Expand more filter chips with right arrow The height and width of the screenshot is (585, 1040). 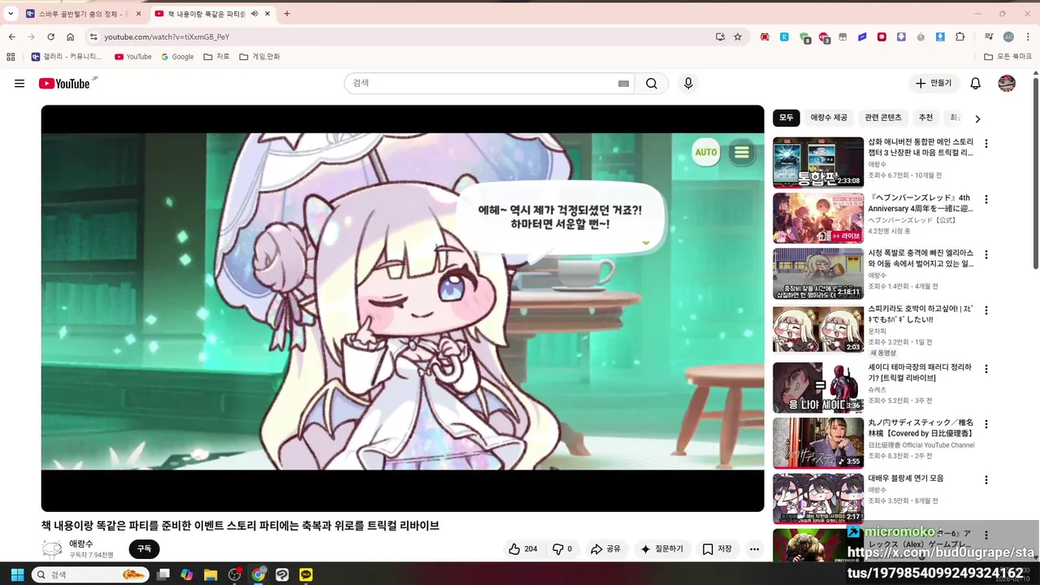click(977, 119)
